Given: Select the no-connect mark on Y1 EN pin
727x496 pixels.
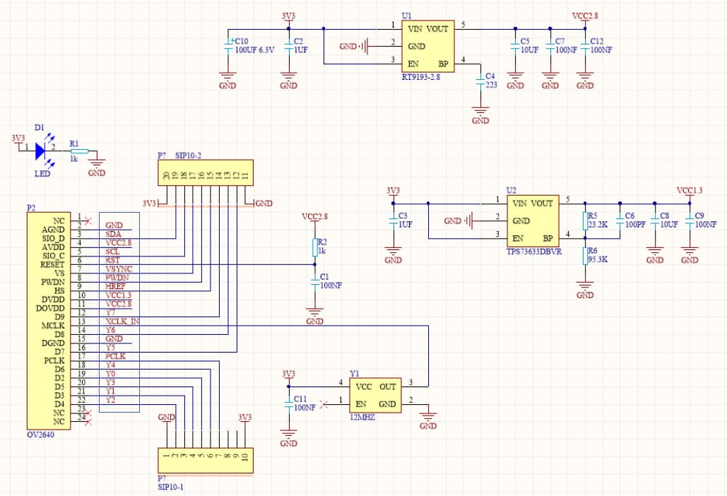Looking at the screenshot, I should pyautogui.click(x=324, y=404).
